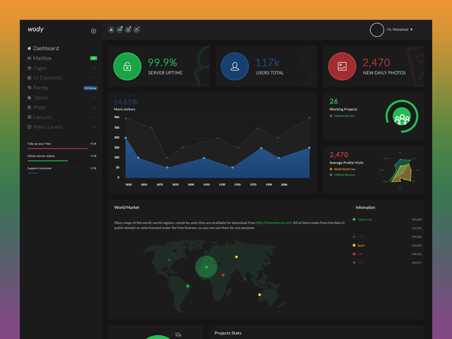The image size is (452, 339).
Task: Click the blue UK legend dot
Action: point(354,263)
